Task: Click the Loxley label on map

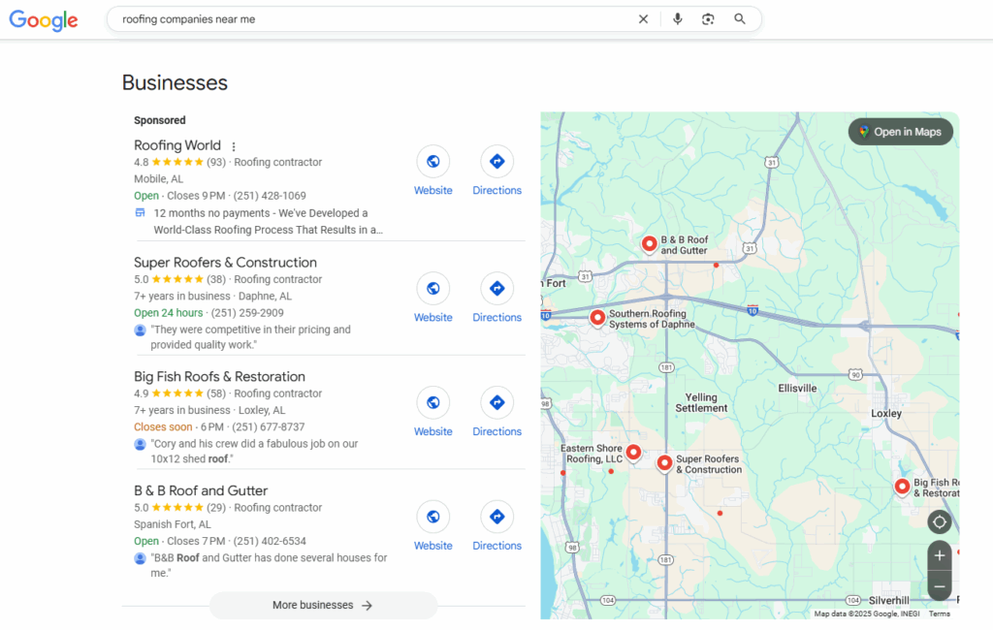Action: (x=886, y=413)
